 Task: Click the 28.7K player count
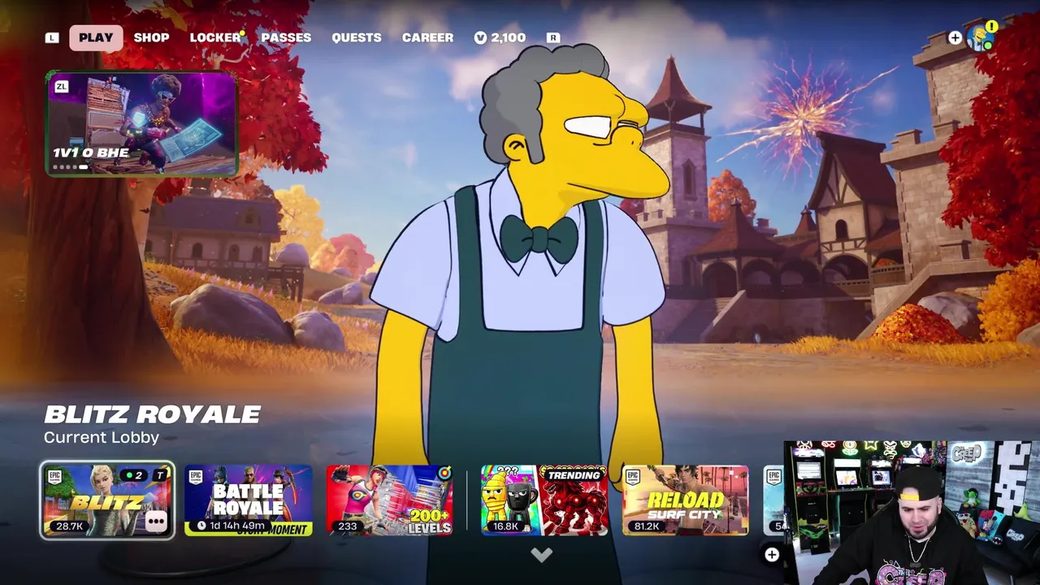click(x=69, y=526)
